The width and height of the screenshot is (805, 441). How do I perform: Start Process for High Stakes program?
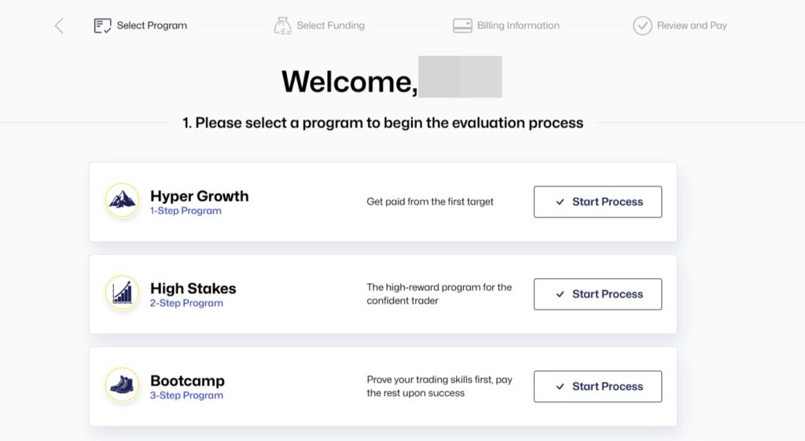[x=597, y=294]
